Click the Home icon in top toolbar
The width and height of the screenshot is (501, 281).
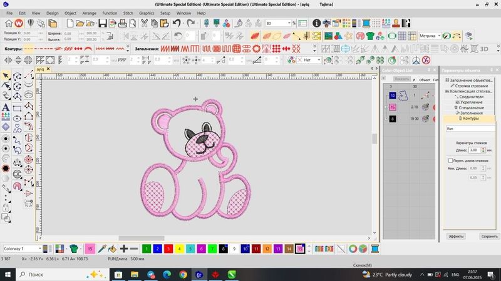(x=9, y=23)
